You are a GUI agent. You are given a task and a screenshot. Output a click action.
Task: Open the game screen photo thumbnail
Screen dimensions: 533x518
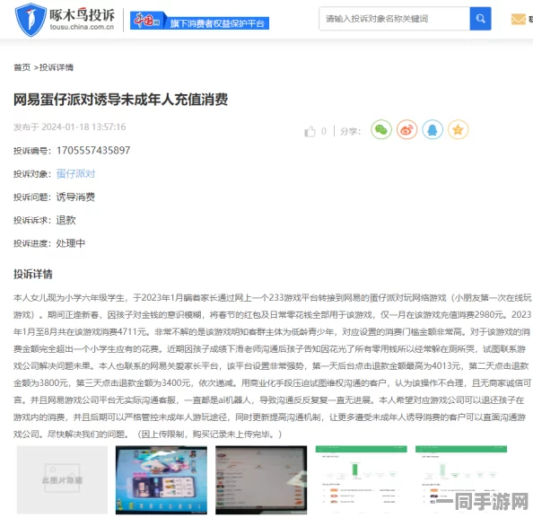(x=162, y=480)
